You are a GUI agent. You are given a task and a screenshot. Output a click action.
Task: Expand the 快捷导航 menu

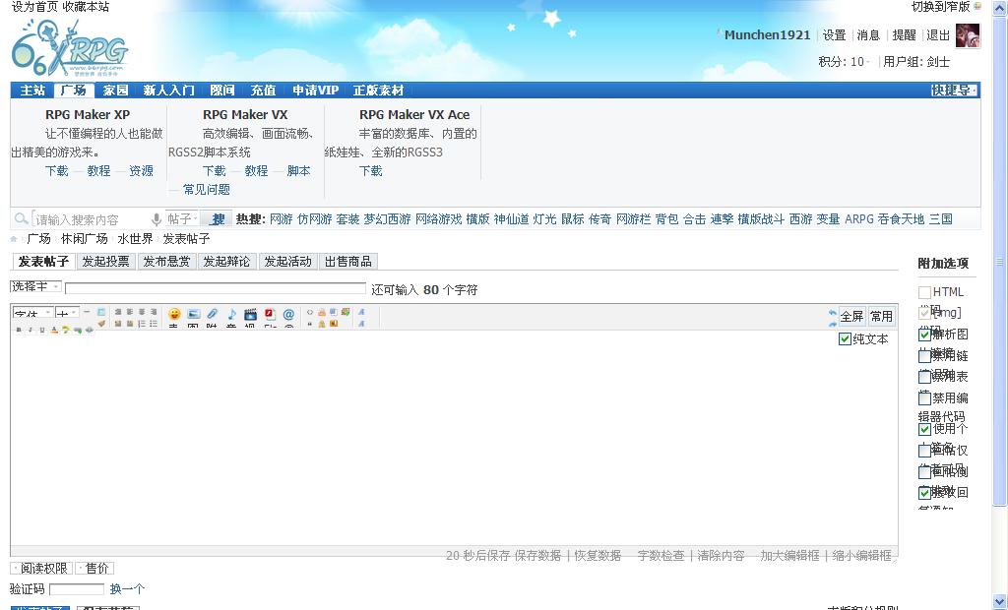pyautogui.click(x=954, y=91)
